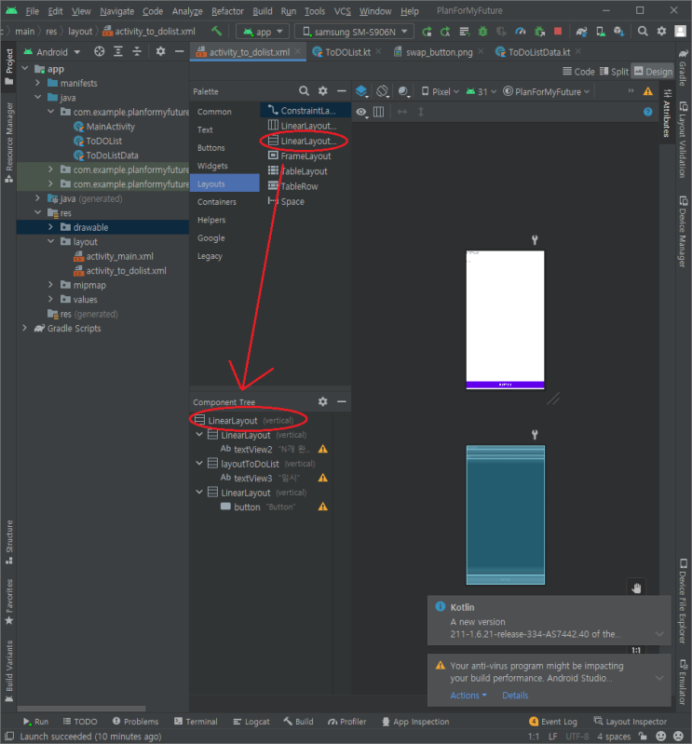
Task: Open the app run configuration dropdown
Action: point(263,32)
